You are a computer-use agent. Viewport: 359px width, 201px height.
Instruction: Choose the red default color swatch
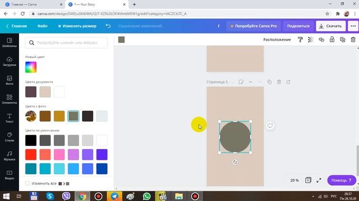coord(31,155)
